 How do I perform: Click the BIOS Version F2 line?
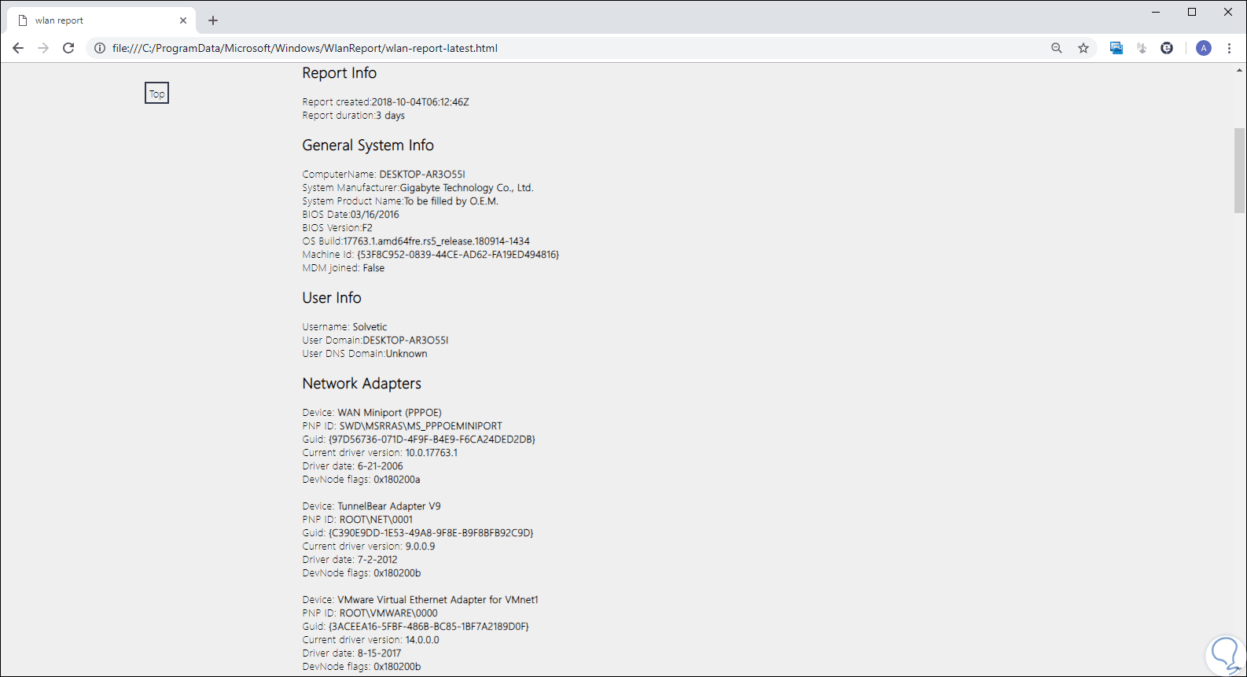pos(337,228)
